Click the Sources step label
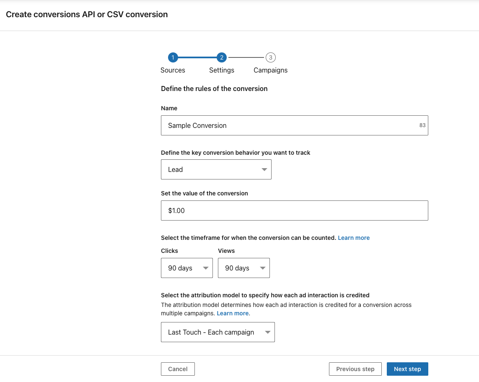479x382 pixels. point(173,70)
